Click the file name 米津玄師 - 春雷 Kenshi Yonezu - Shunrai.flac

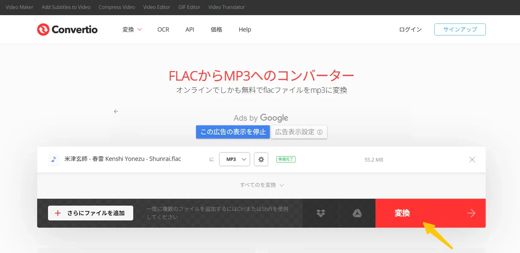[x=123, y=159]
